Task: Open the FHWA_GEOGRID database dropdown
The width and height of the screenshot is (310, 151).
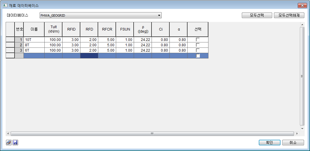Action: (159, 15)
